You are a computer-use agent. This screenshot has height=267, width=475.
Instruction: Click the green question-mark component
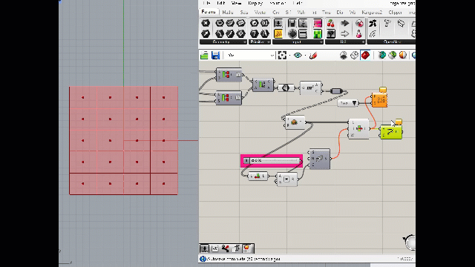[x=391, y=132]
